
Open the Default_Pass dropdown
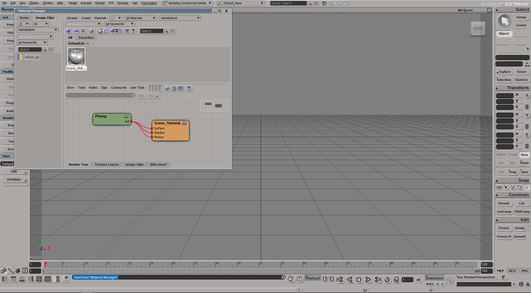(x=241, y=3)
